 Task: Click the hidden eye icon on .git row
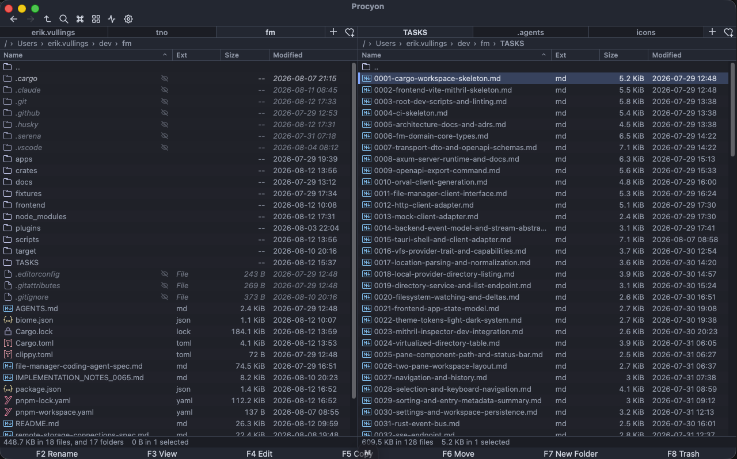tap(165, 101)
